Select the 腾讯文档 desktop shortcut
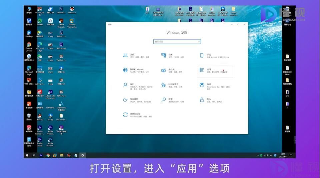Screen dimensions: 320x178 pyautogui.click(x=50, y=10)
